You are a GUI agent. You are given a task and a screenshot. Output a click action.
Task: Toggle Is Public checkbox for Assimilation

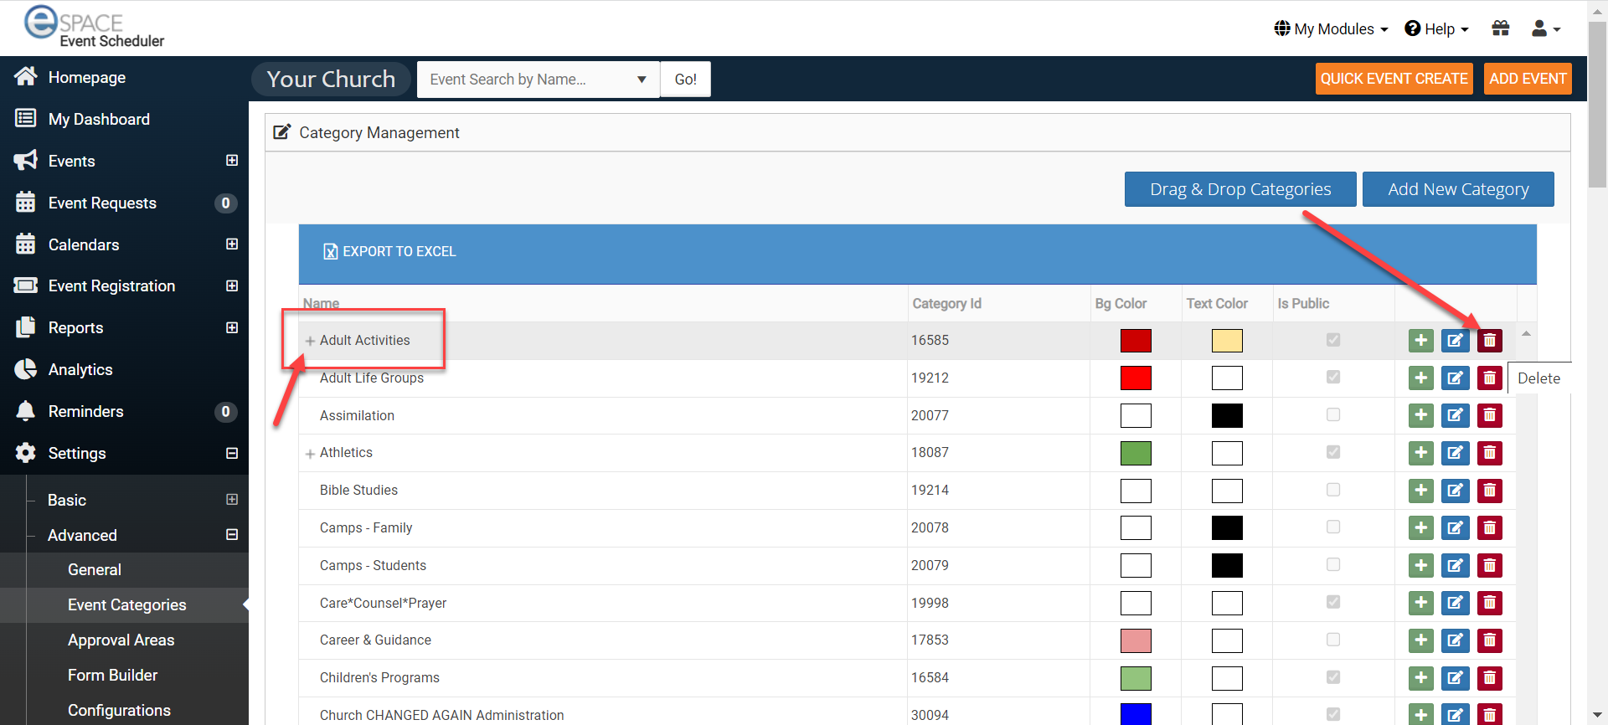1333,415
